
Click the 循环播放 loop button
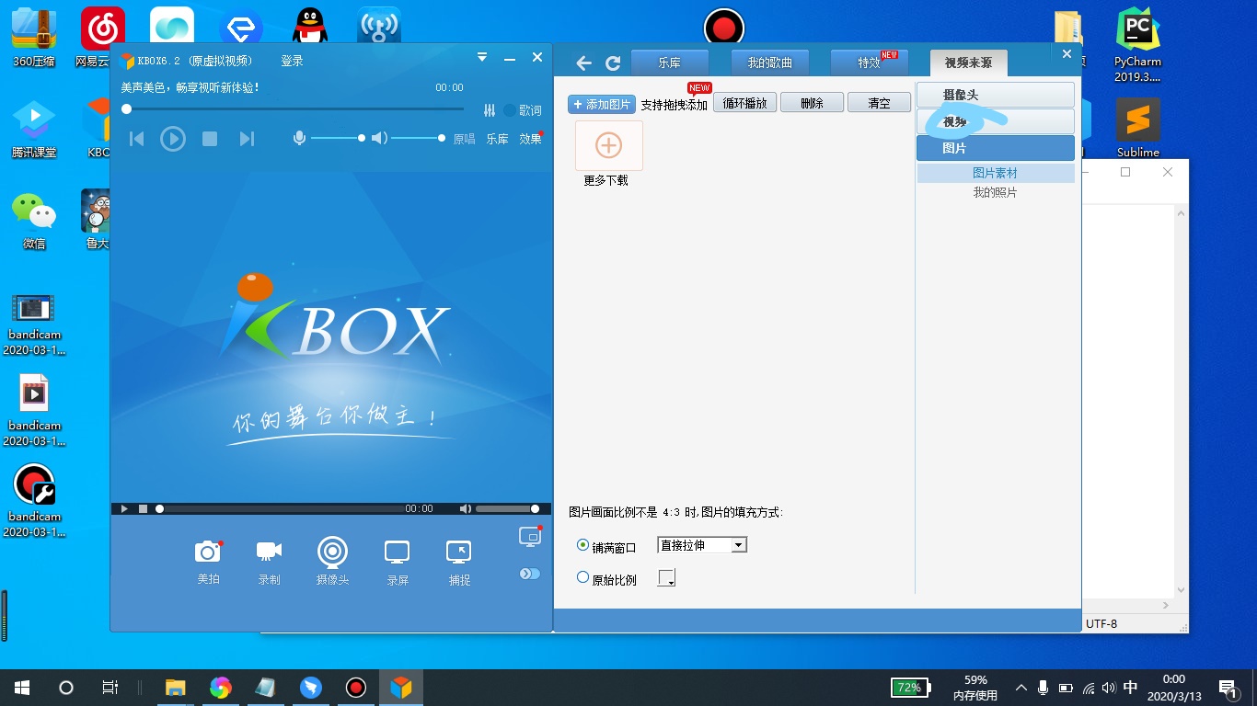point(744,103)
